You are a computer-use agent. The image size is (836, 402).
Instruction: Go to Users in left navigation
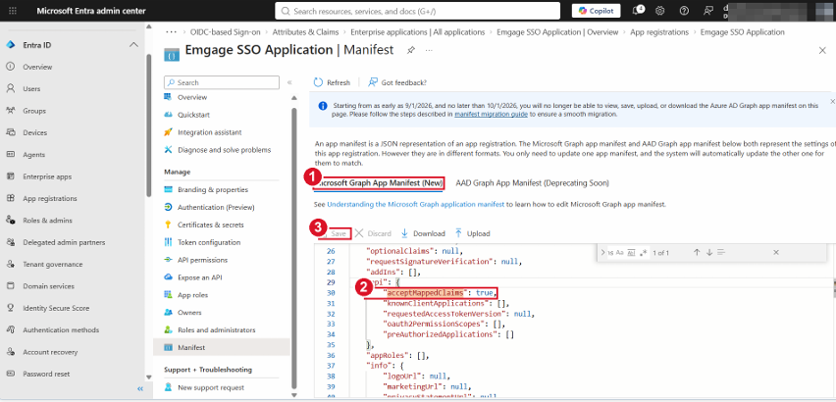(31, 89)
